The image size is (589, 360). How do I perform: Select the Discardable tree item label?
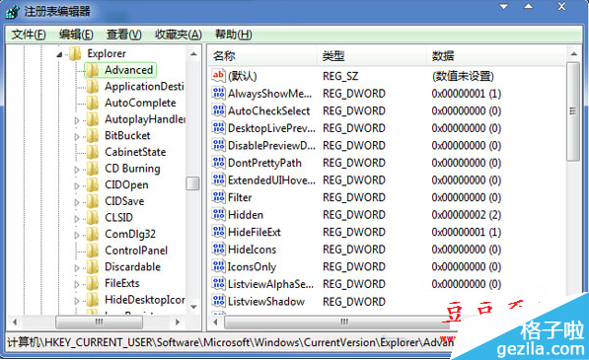pos(132,266)
